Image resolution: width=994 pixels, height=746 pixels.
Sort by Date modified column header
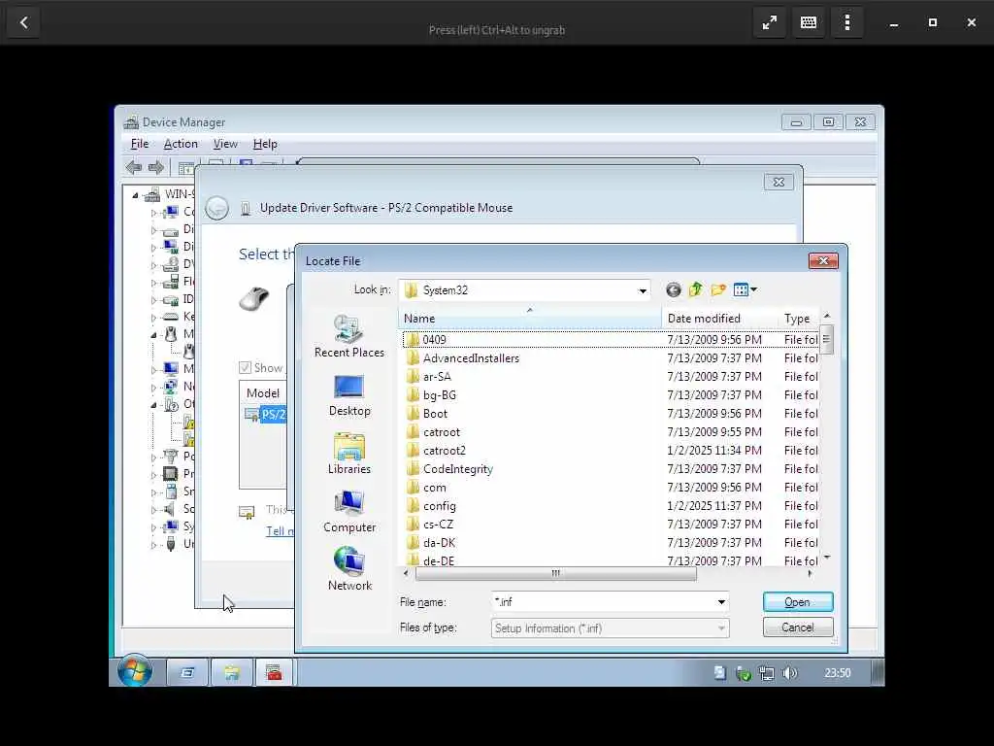[719, 318]
